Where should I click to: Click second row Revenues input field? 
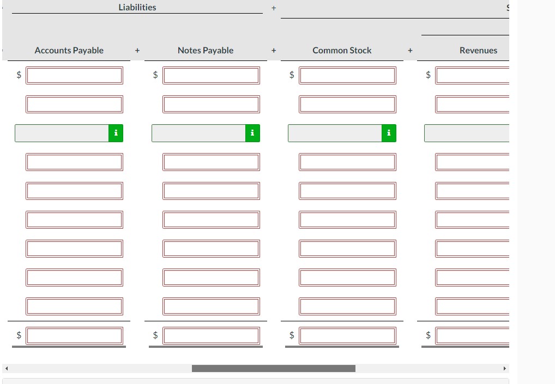click(x=472, y=105)
